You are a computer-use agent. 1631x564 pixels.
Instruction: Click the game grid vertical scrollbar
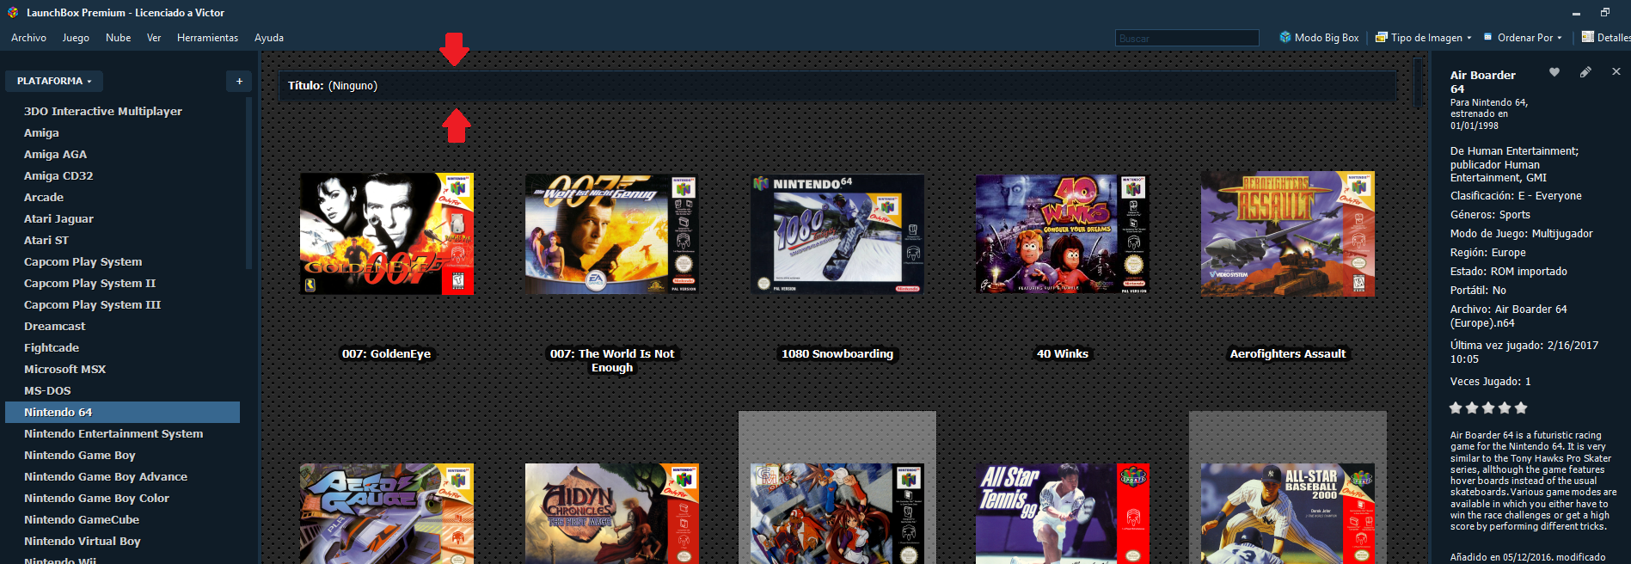pos(1418,82)
